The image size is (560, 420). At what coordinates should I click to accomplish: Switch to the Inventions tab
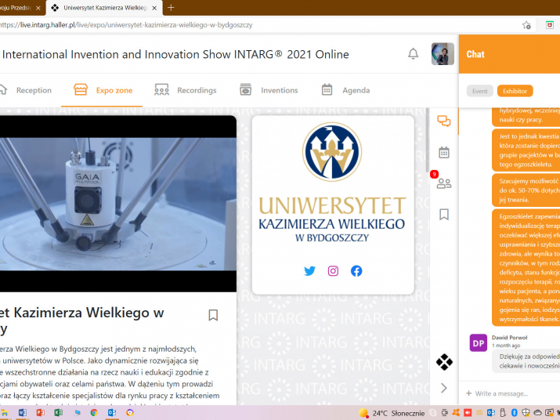(x=269, y=90)
